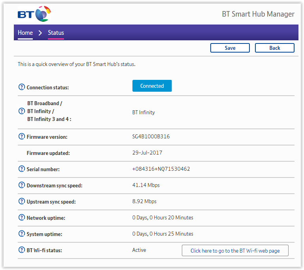Image resolution: width=304 pixels, height=270 pixels.
Task: Select firmware version value SG4B1000B316
Action: pyautogui.click(x=151, y=136)
